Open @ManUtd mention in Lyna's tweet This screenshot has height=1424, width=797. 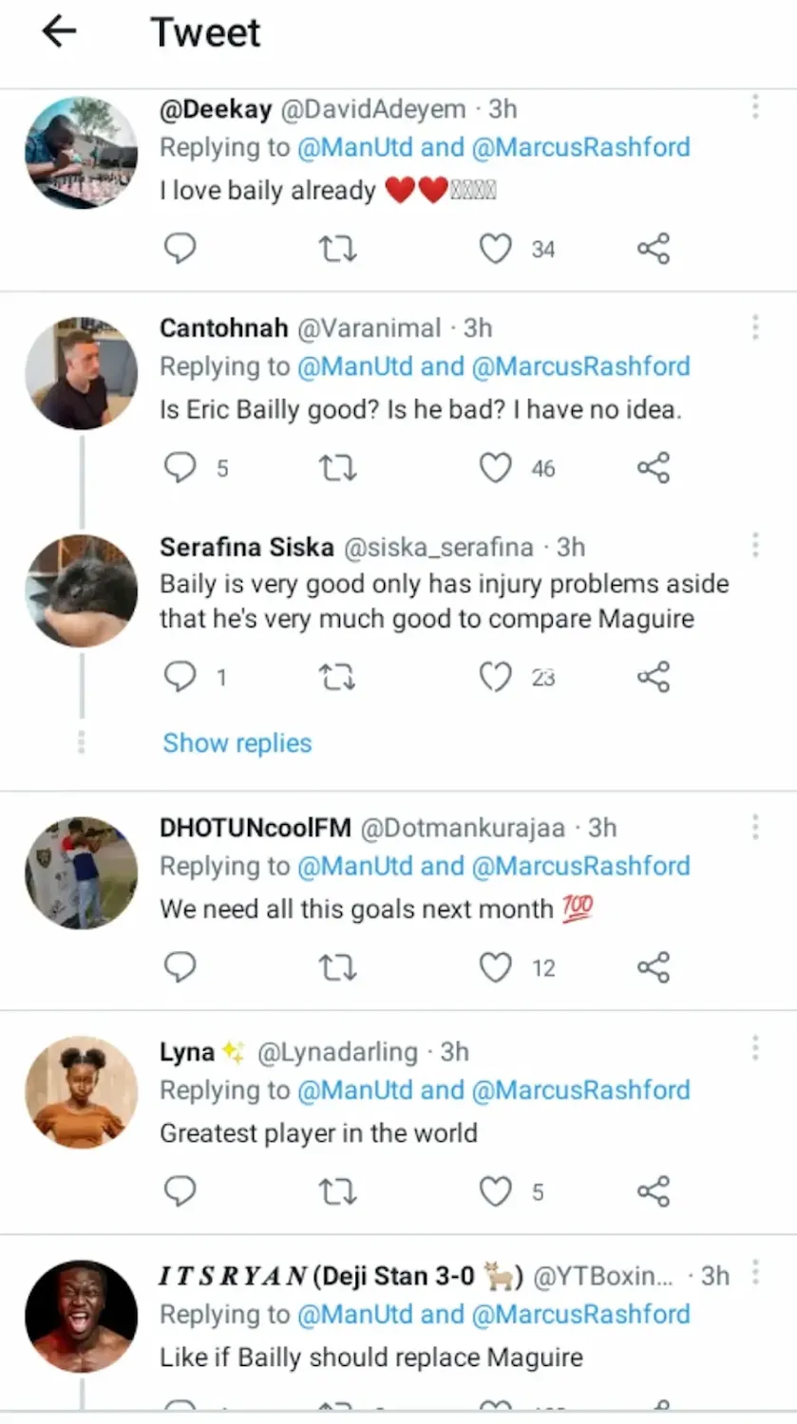click(355, 1090)
